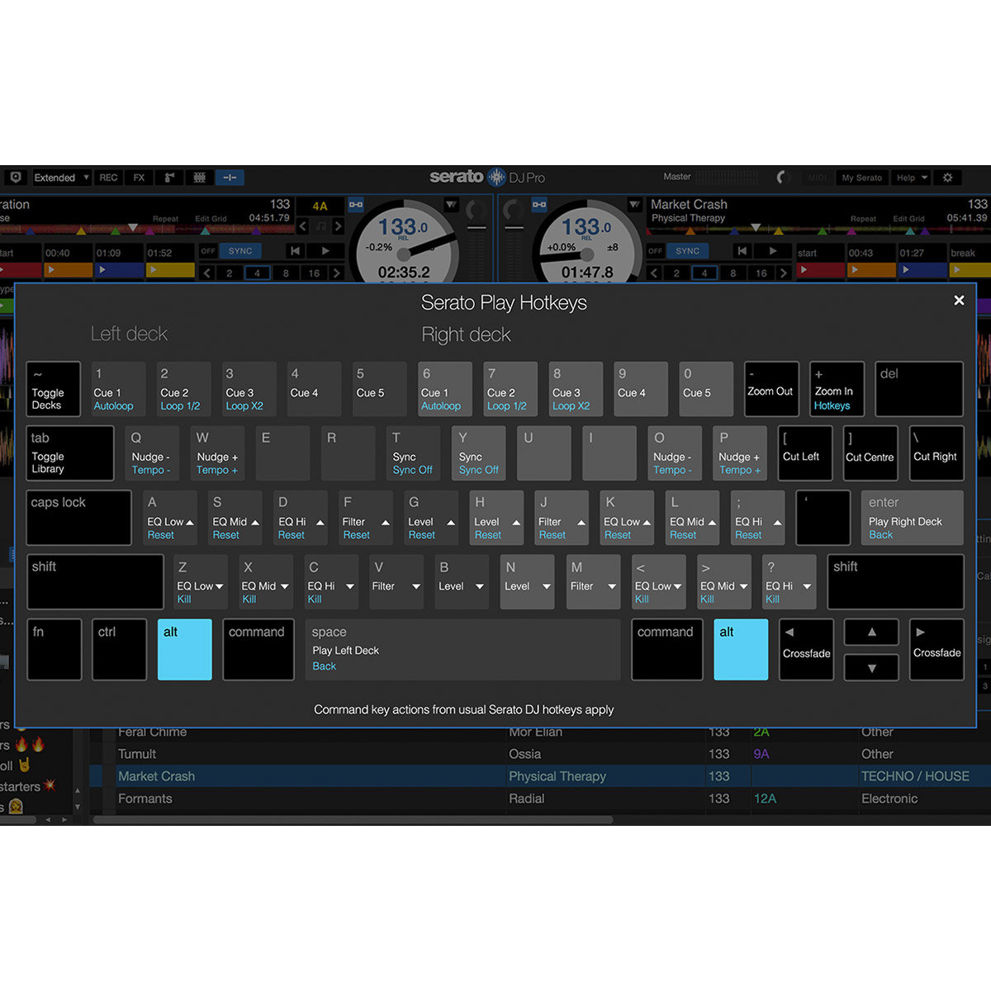991x991 pixels.
Task: Open the Extended layout dropdown
Action: point(61,178)
